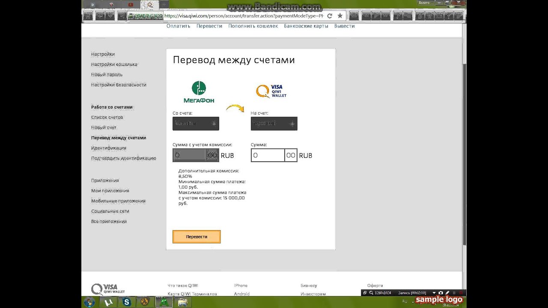This screenshot has width=548, height=308.
Task: Stop the Bandicam recording
Action: click(461, 293)
